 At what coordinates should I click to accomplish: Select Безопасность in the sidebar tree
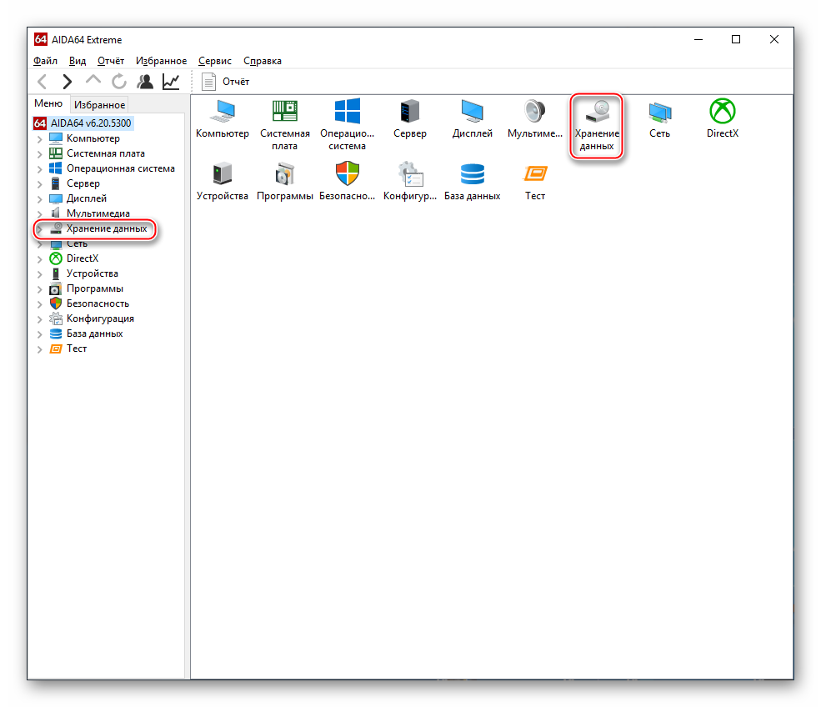(x=98, y=303)
